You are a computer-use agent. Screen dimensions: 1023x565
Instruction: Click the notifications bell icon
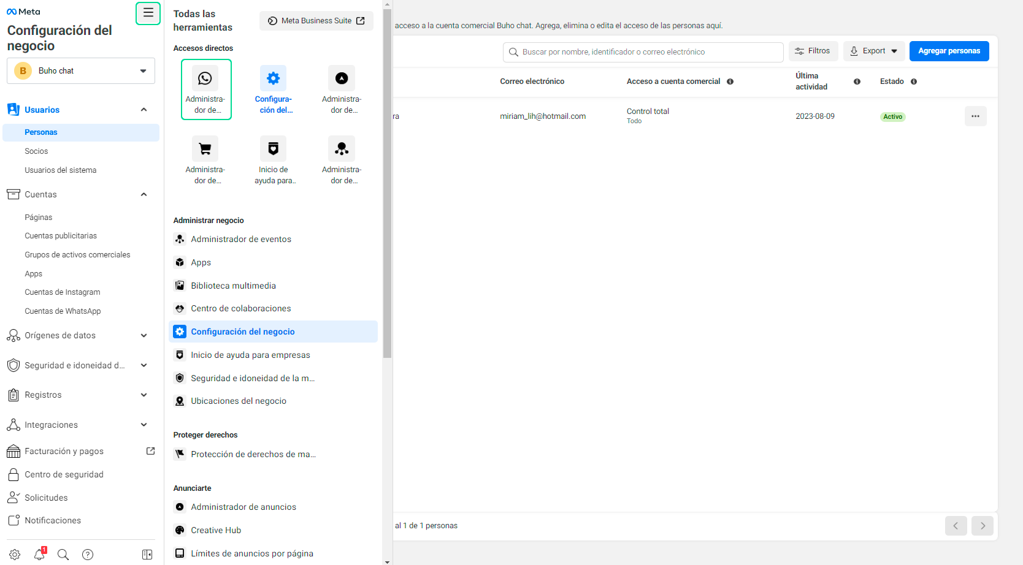39,555
